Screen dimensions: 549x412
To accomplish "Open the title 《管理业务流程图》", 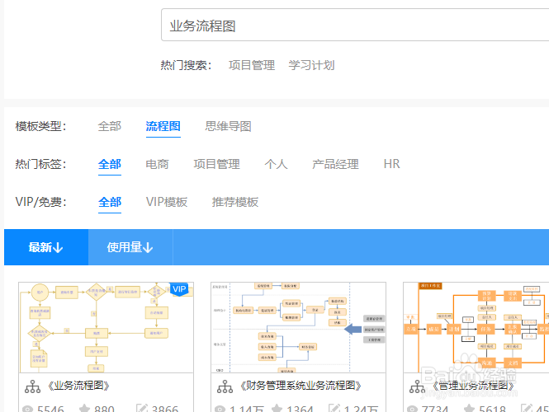I will click(x=473, y=386).
